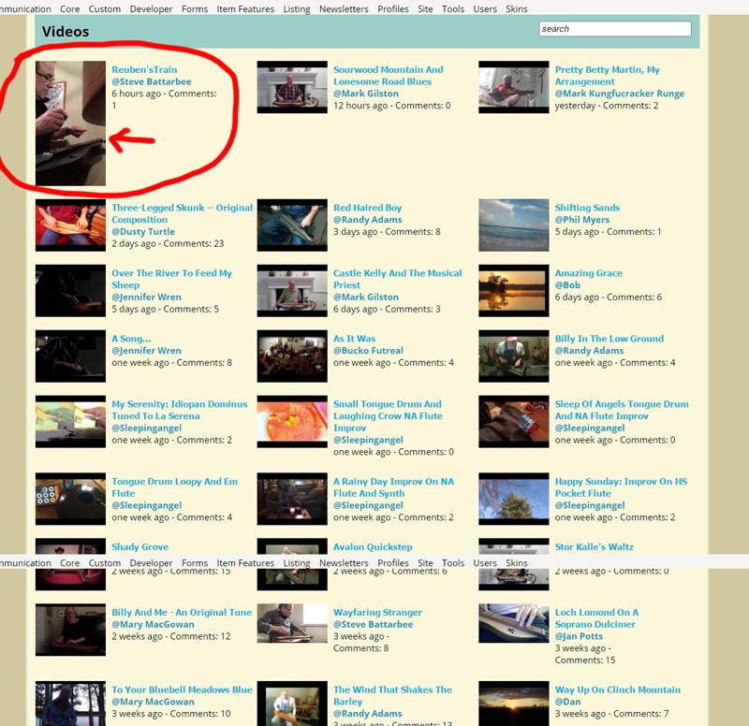Image resolution: width=749 pixels, height=726 pixels.
Task: Open the Tongue Drum Loopy thumbnail
Action: pos(70,500)
